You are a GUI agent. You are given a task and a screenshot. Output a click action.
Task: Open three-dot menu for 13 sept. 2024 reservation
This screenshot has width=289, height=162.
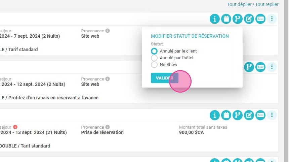pyautogui.click(x=272, y=115)
